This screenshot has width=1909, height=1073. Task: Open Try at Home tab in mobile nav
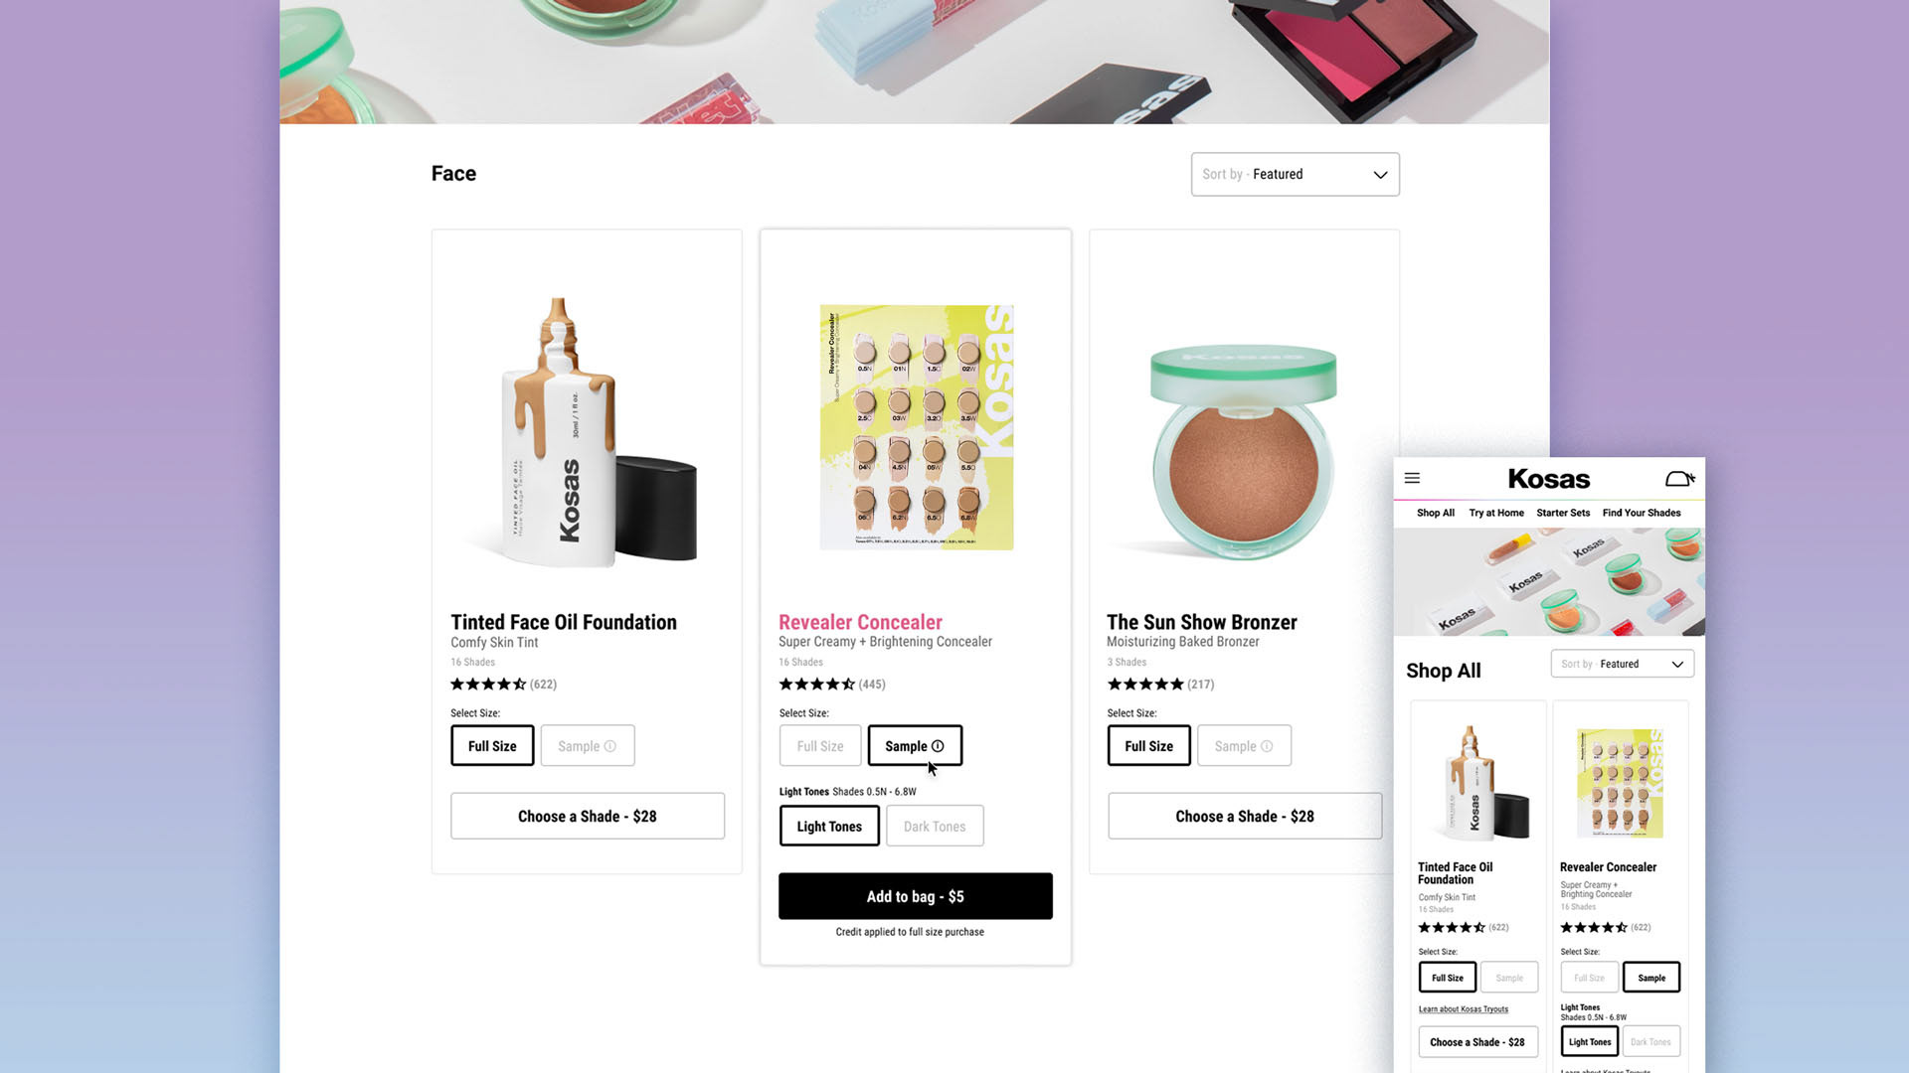coord(1496,513)
